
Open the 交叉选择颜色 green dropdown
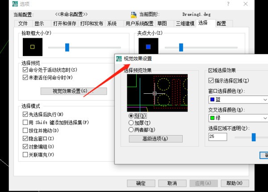pos(238,118)
